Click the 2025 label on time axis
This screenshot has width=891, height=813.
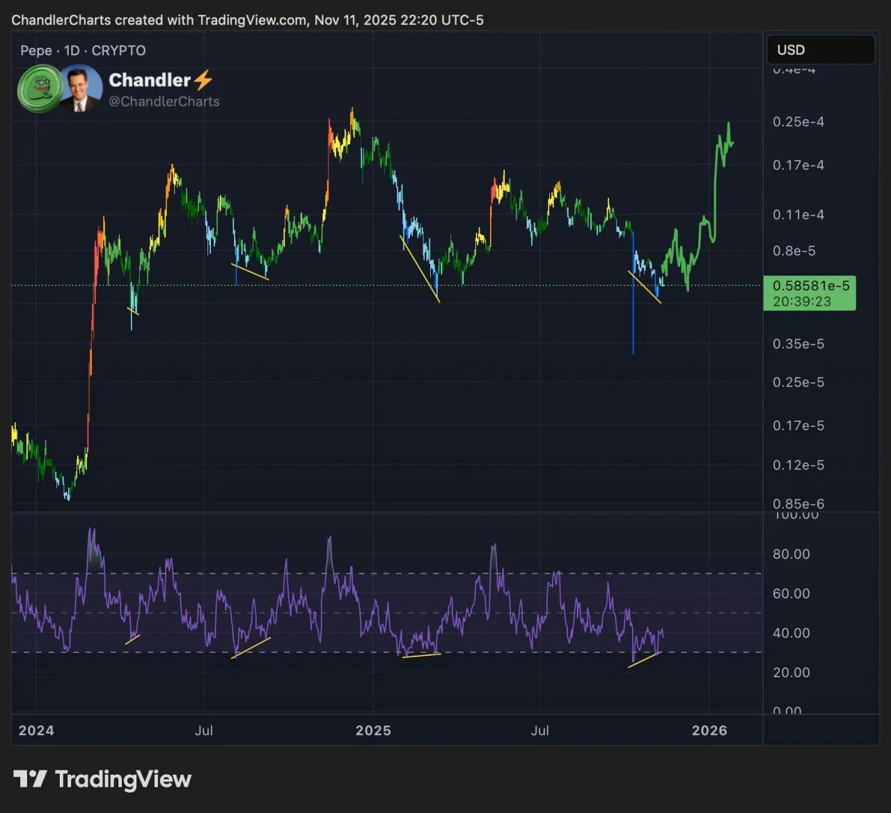[373, 730]
